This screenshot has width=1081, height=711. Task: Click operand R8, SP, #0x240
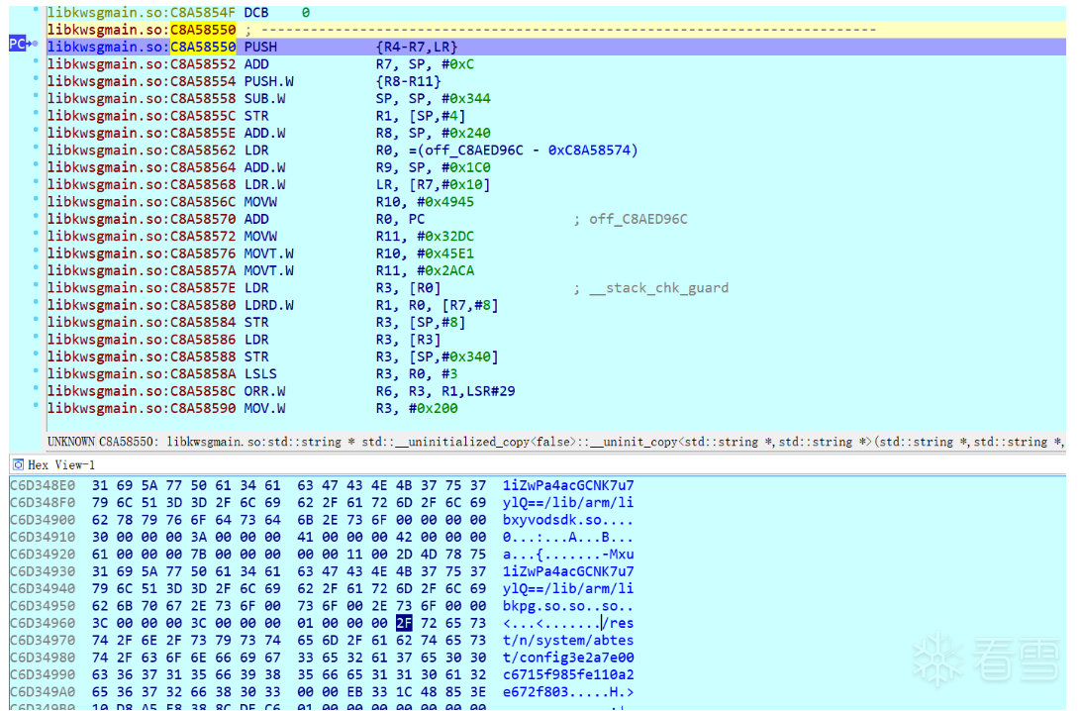[433, 133]
